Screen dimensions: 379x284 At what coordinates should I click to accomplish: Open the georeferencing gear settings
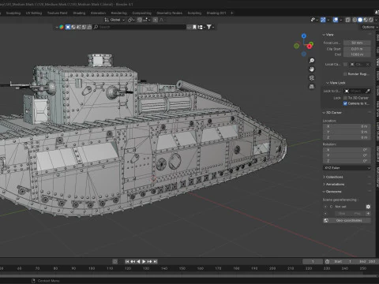pyautogui.click(x=368, y=207)
